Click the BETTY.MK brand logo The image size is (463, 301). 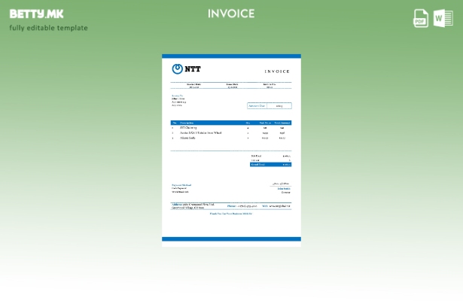pyautogui.click(x=36, y=14)
